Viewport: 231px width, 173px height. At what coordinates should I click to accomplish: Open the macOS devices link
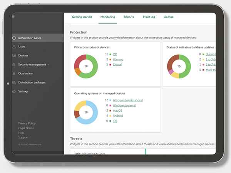tap(117, 110)
